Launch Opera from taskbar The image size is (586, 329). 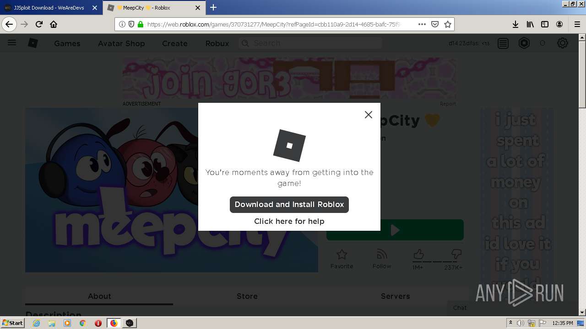[x=98, y=323]
